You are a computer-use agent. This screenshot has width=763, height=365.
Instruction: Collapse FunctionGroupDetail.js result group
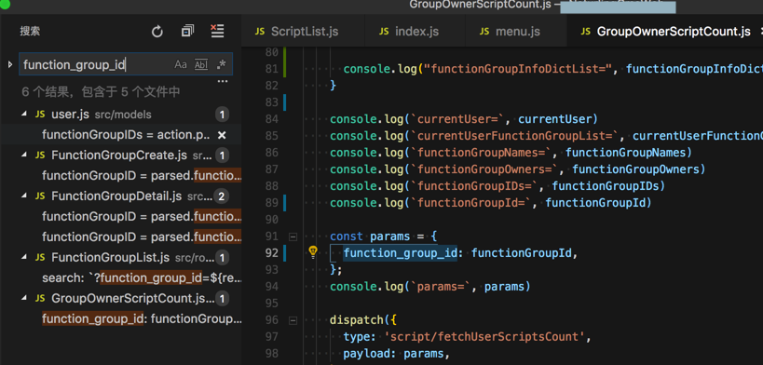(x=24, y=196)
